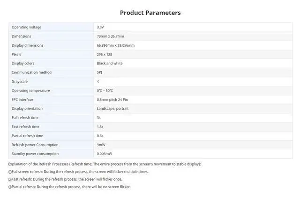Select the FPC interface label

tap(22, 99)
